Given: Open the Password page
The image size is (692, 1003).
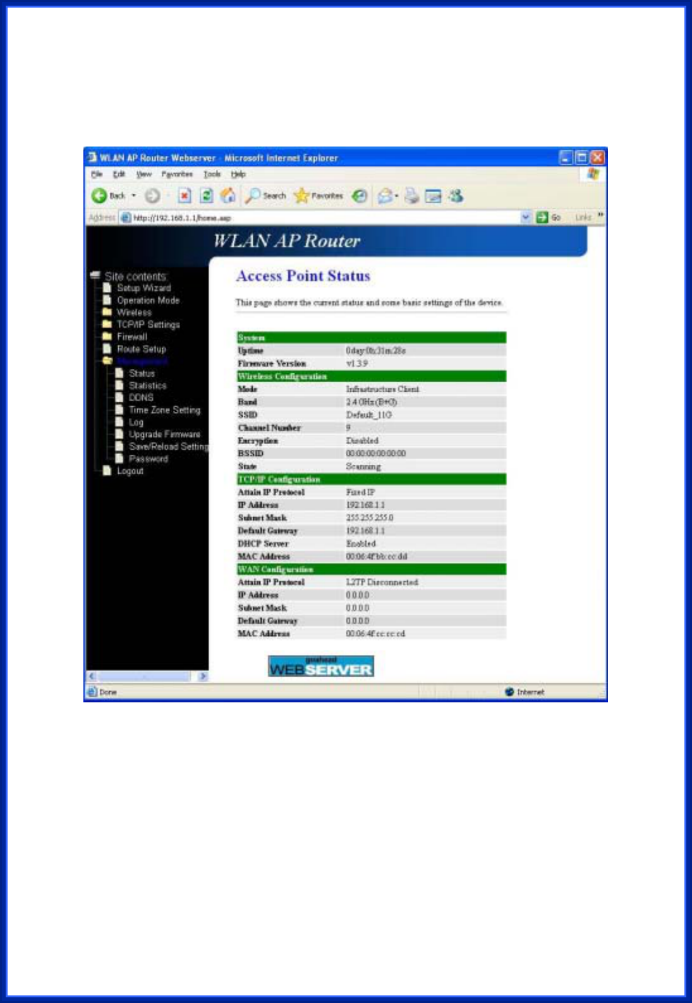Looking at the screenshot, I should 148,459.
